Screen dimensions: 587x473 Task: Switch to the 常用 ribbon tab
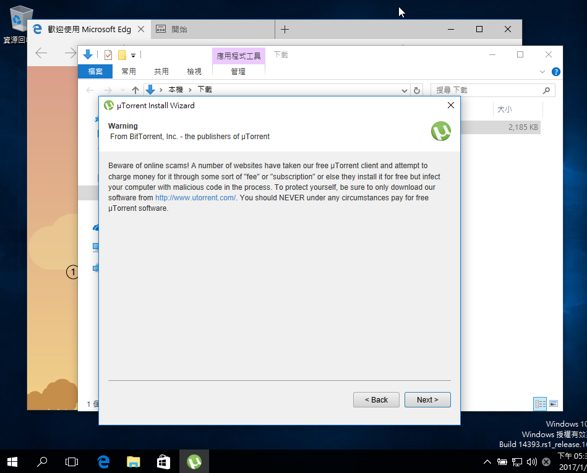pyautogui.click(x=129, y=71)
